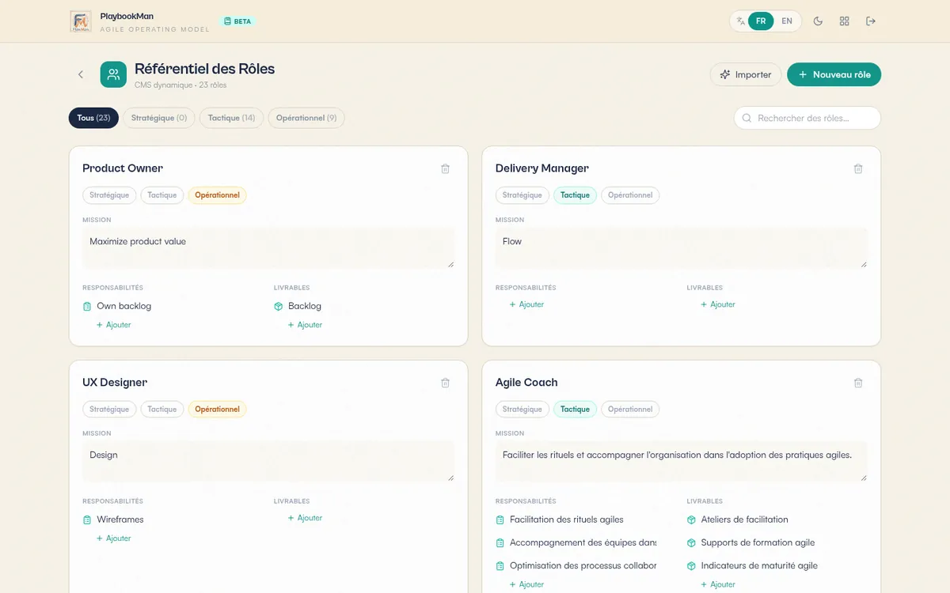Filter roles by Opérationnel (9)
The height and width of the screenshot is (593, 950).
(306, 118)
